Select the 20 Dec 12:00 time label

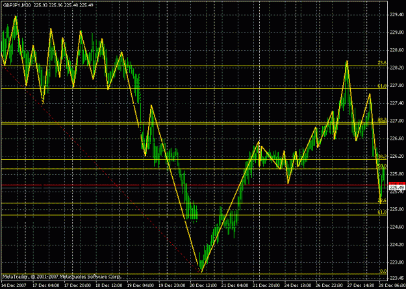tap(203, 285)
